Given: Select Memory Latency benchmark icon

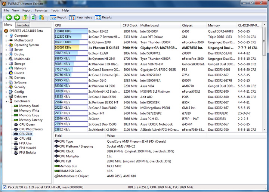Looking at the screenshot, I should click(x=16, y=120).
